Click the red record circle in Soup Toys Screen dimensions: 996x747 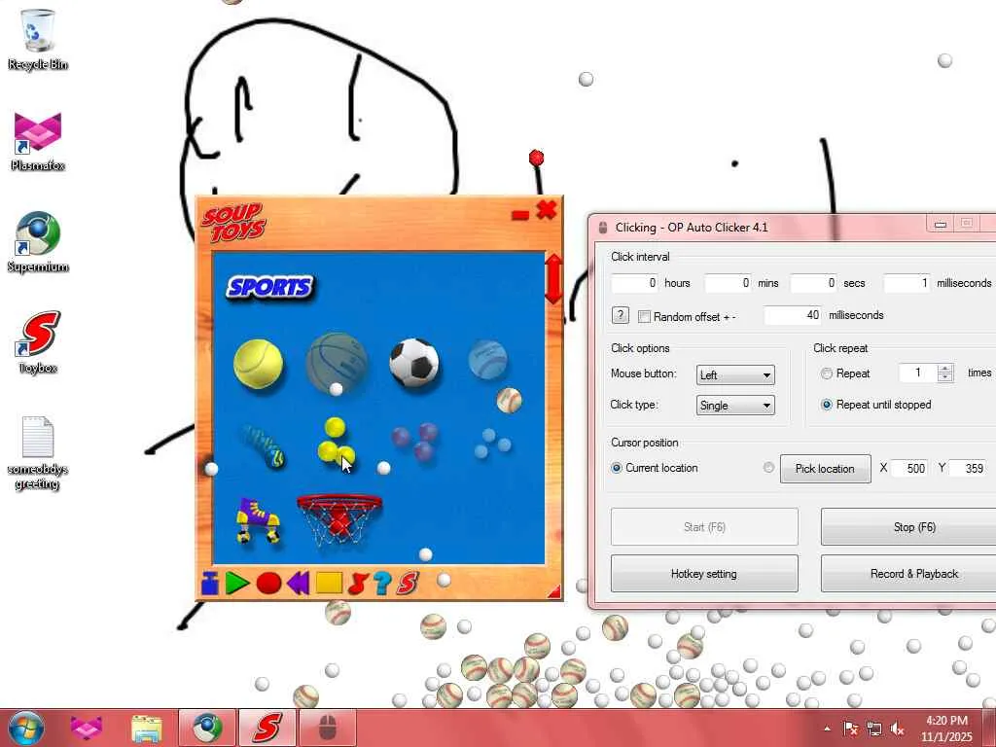(268, 583)
